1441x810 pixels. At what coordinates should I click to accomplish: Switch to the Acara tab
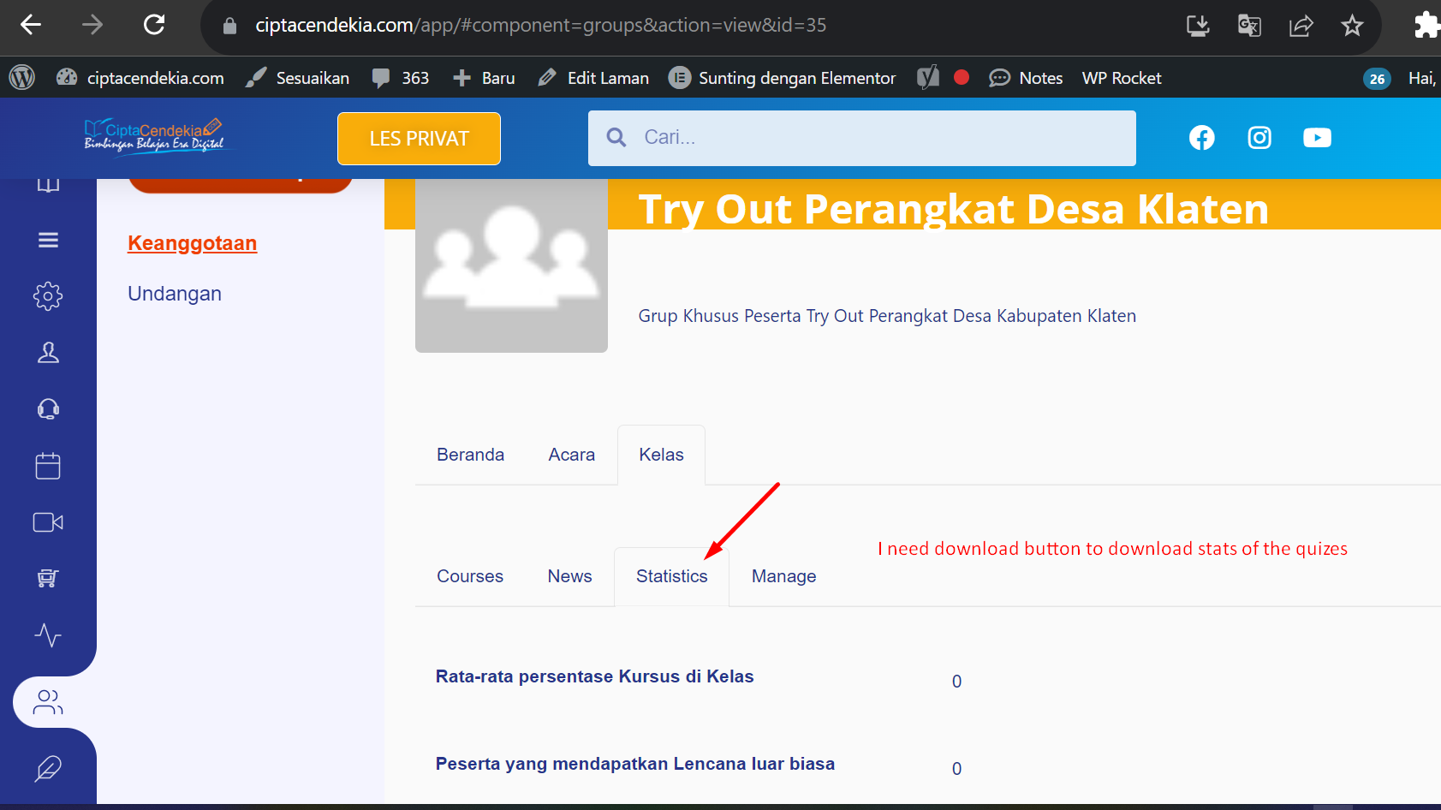[x=571, y=455]
